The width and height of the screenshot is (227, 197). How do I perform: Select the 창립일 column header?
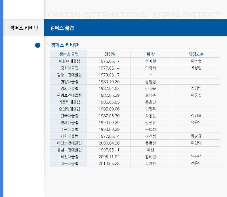[x=110, y=54]
